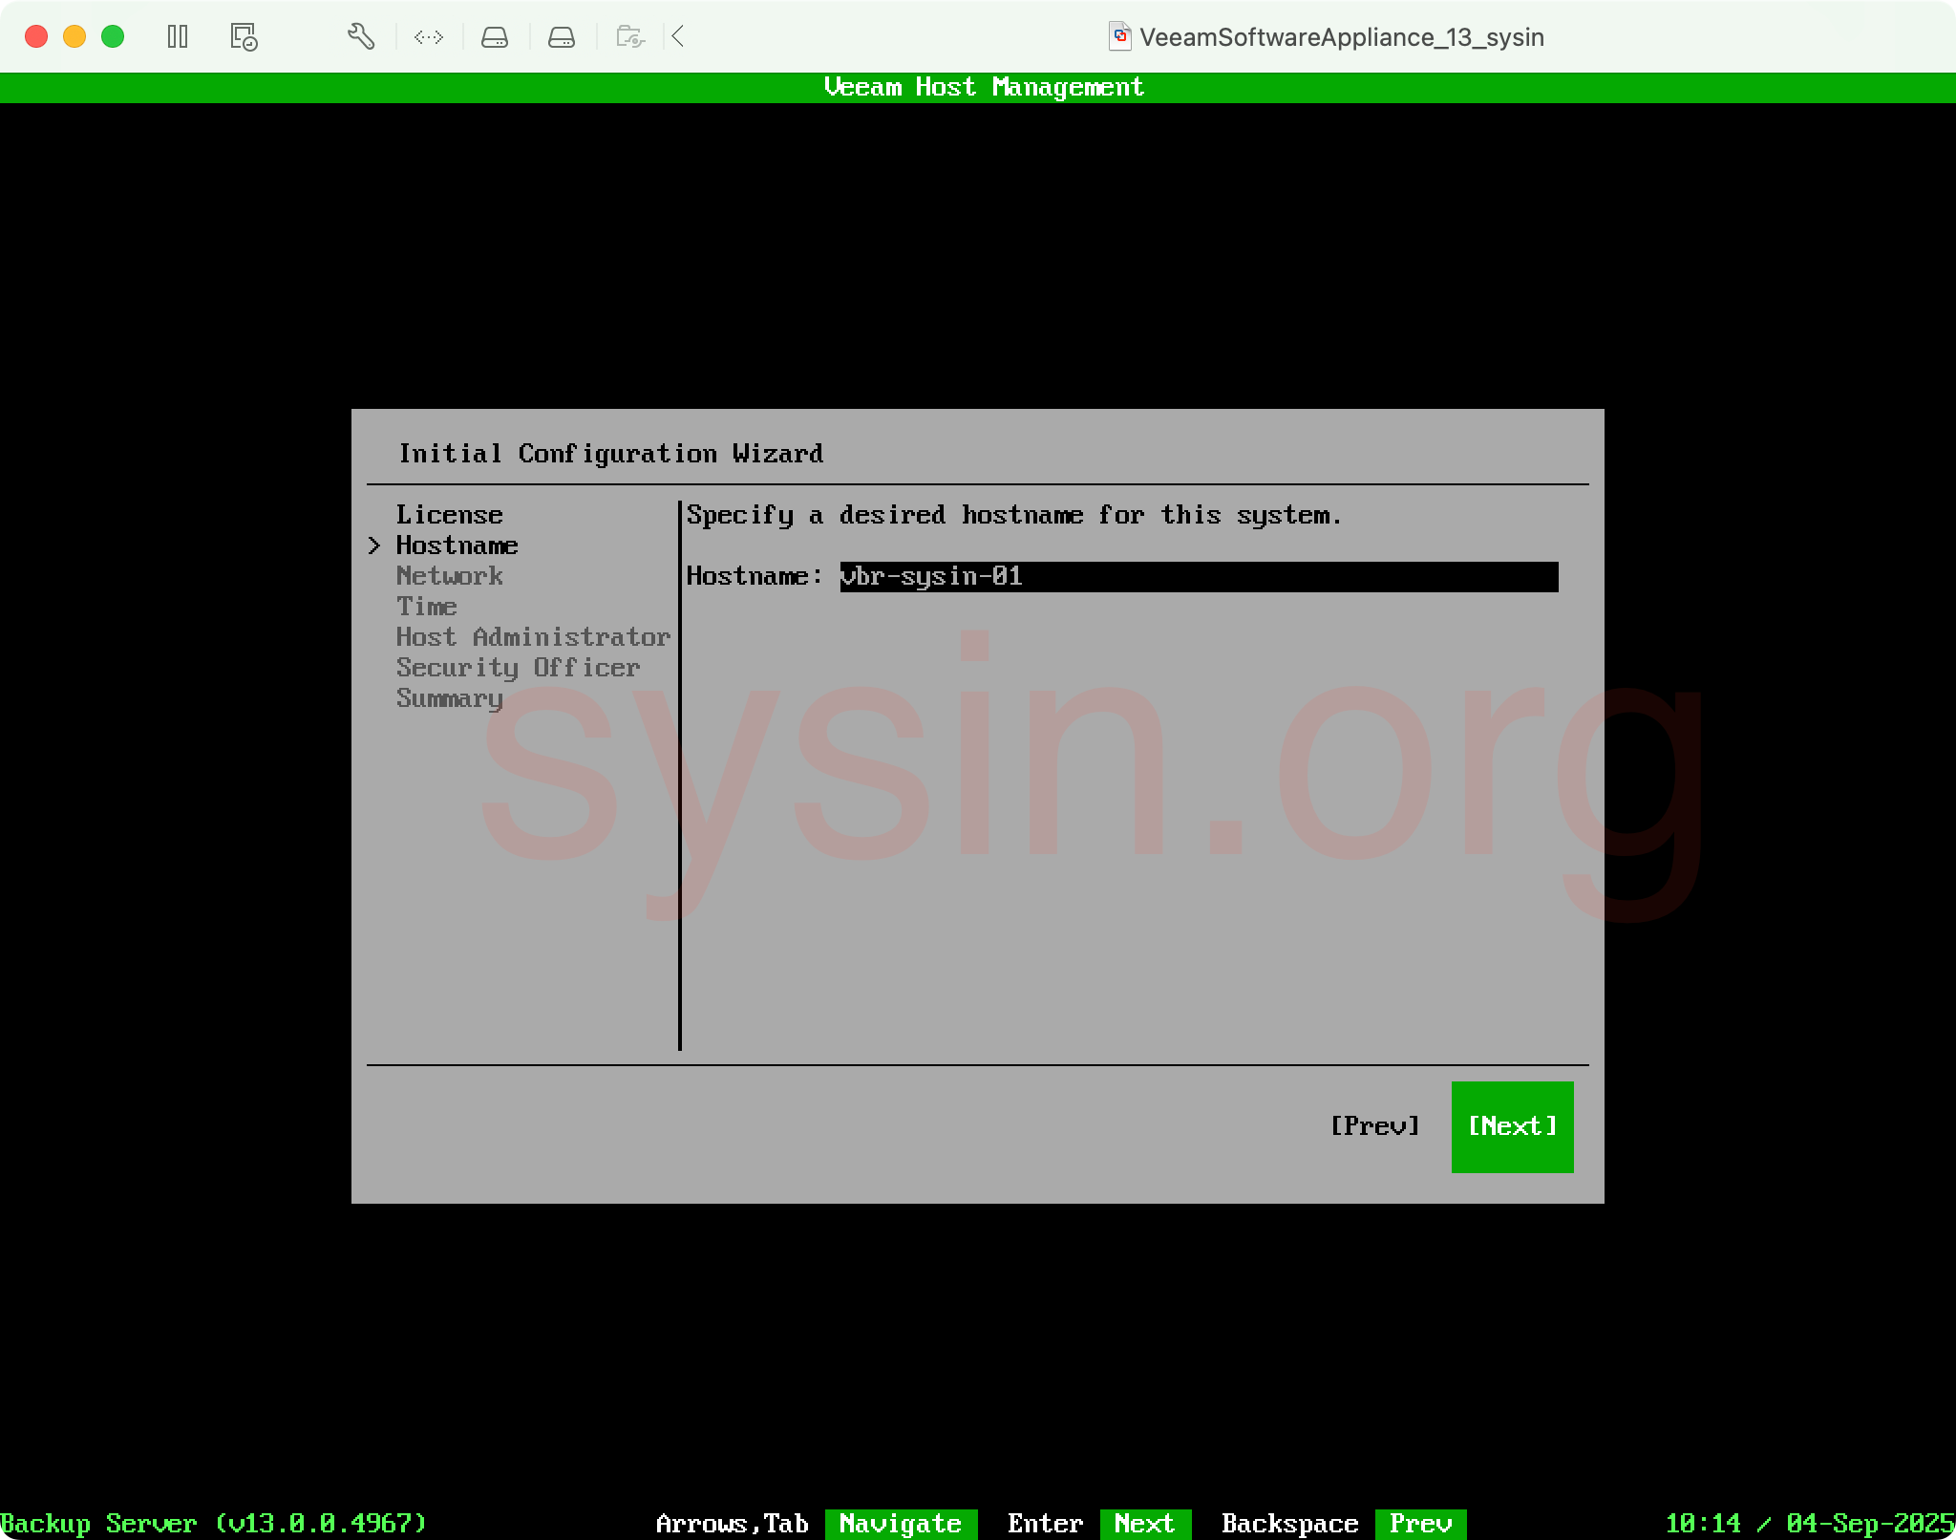
Task: Click the VM document icon in title
Action: point(1120,37)
